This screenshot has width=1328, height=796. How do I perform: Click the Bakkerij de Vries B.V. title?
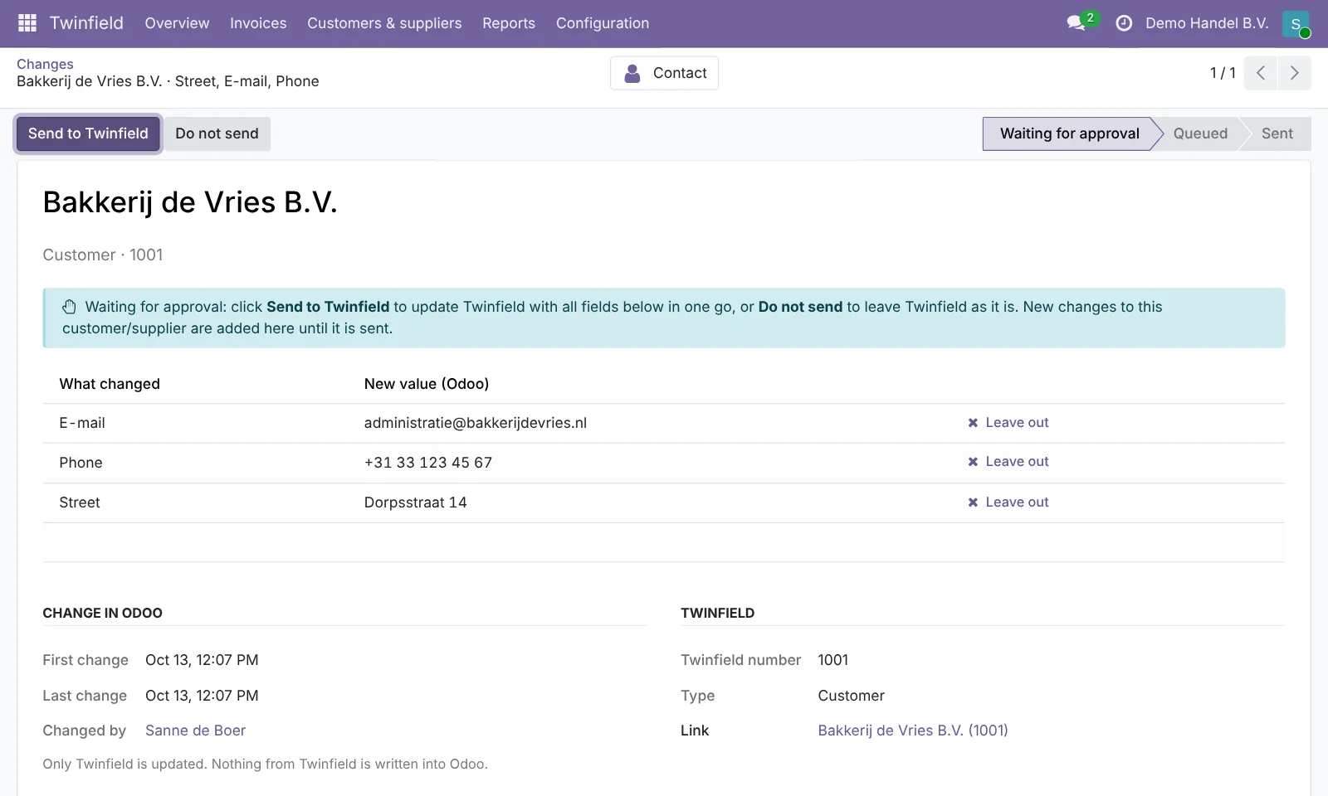(x=190, y=202)
